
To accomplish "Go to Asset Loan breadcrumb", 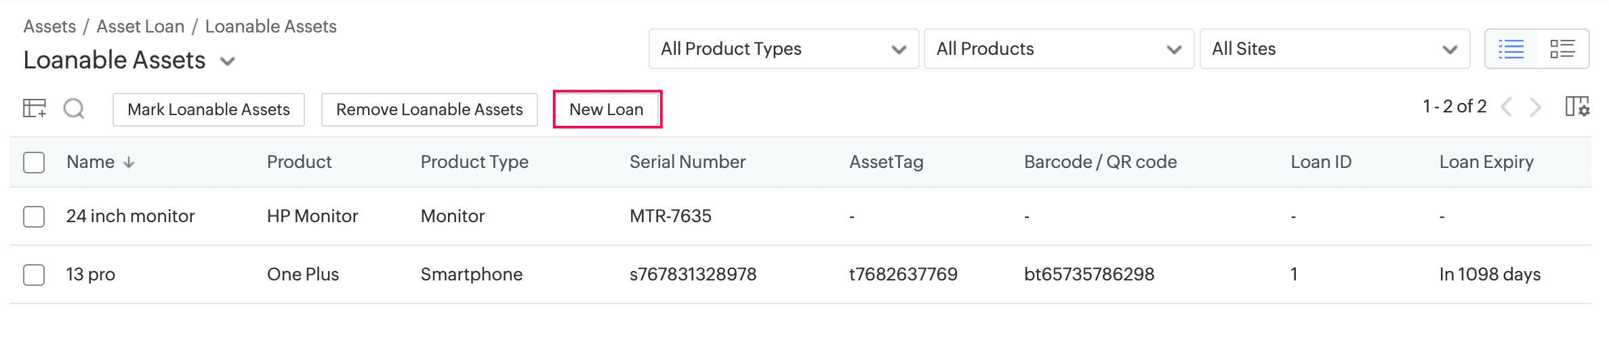I will [140, 26].
